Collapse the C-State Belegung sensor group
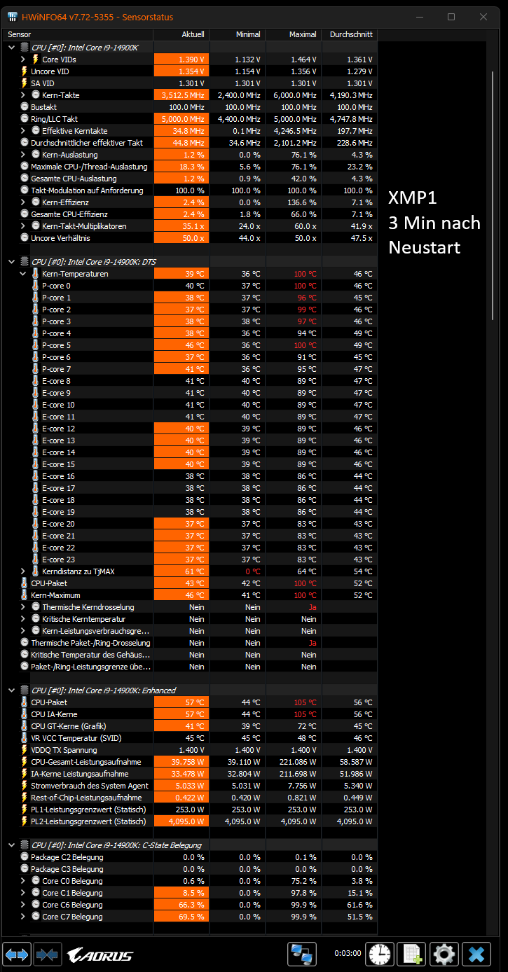 (11, 845)
